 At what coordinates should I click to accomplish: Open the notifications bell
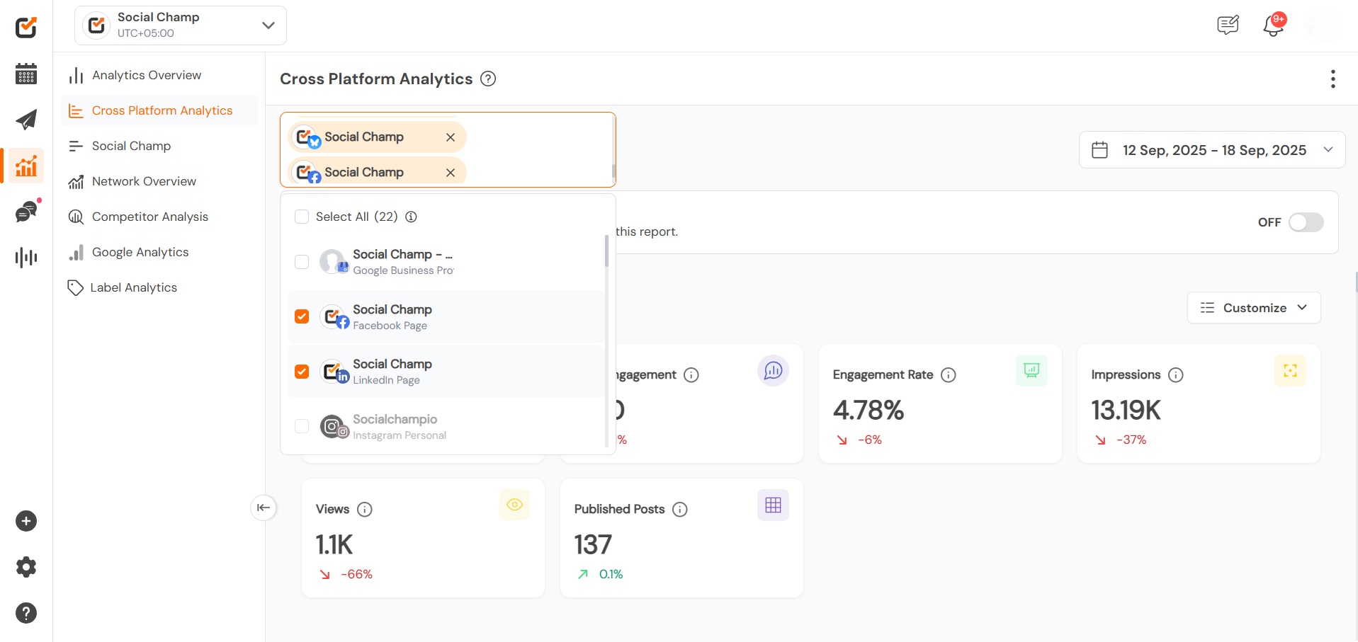pyautogui.click(x=1274, y=25)
